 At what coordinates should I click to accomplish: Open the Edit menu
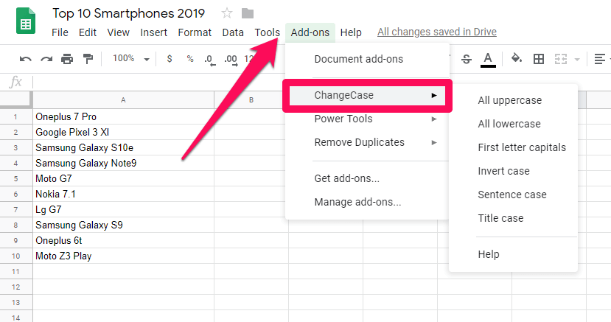(x=88, y=32)
